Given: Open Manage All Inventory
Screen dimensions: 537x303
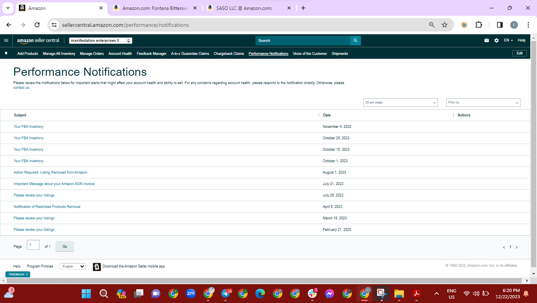Looking at the screenshot, I should (x=59, y=54).
